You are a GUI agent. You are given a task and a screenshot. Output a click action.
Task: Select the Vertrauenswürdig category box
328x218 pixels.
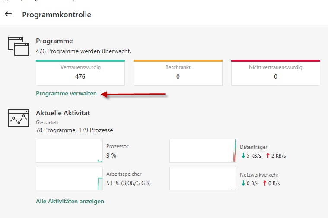pos(80,73)
